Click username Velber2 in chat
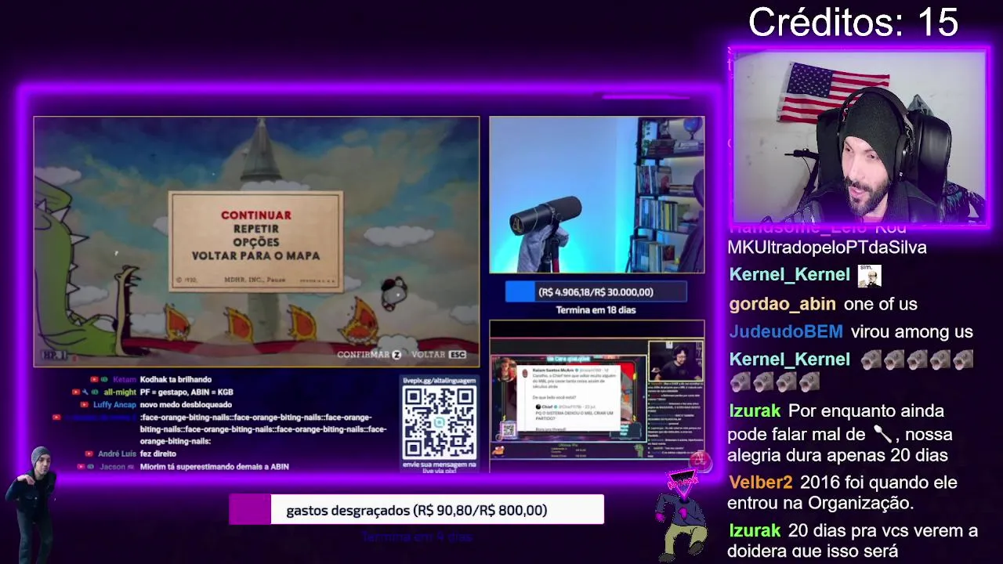This screenshot has width=1003, height=564. [x=760, y=483]
